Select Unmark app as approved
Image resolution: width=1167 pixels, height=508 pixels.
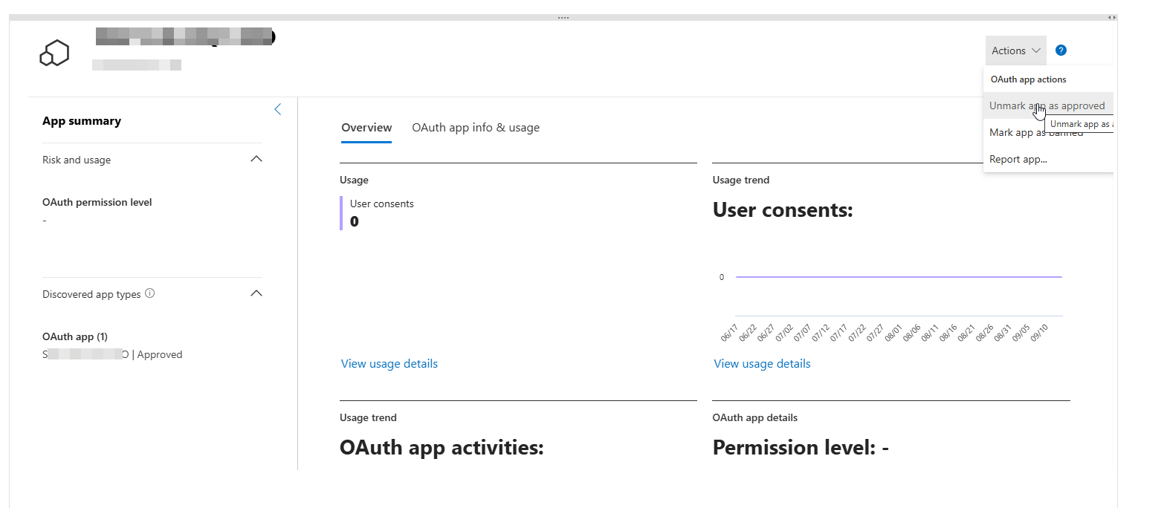pos(1047,105)
